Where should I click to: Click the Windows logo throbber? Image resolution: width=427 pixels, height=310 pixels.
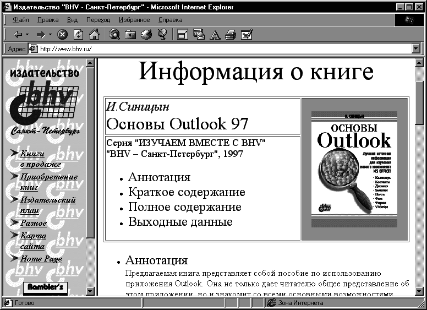pos(409,20)
